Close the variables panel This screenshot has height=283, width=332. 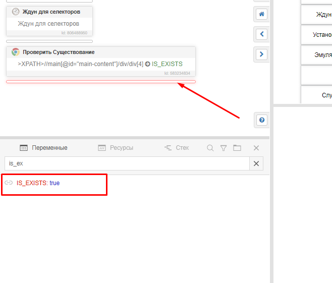[x=256, y=148]
